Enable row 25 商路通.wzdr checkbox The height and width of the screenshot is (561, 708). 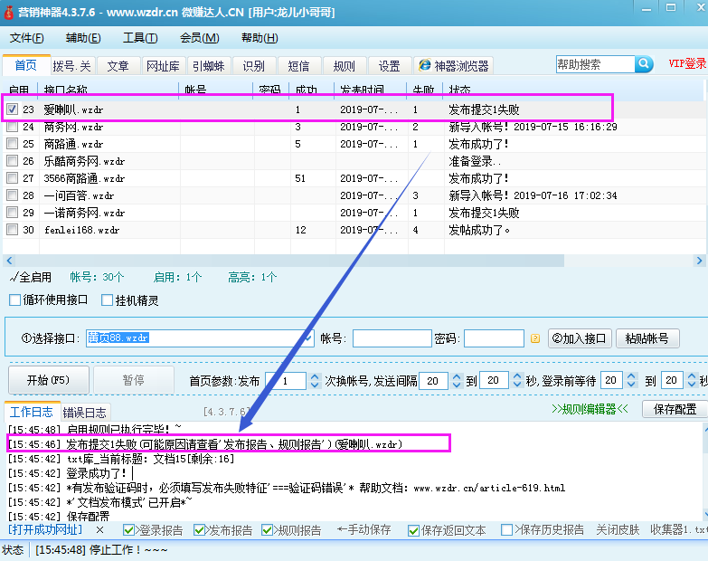(12, 144)
